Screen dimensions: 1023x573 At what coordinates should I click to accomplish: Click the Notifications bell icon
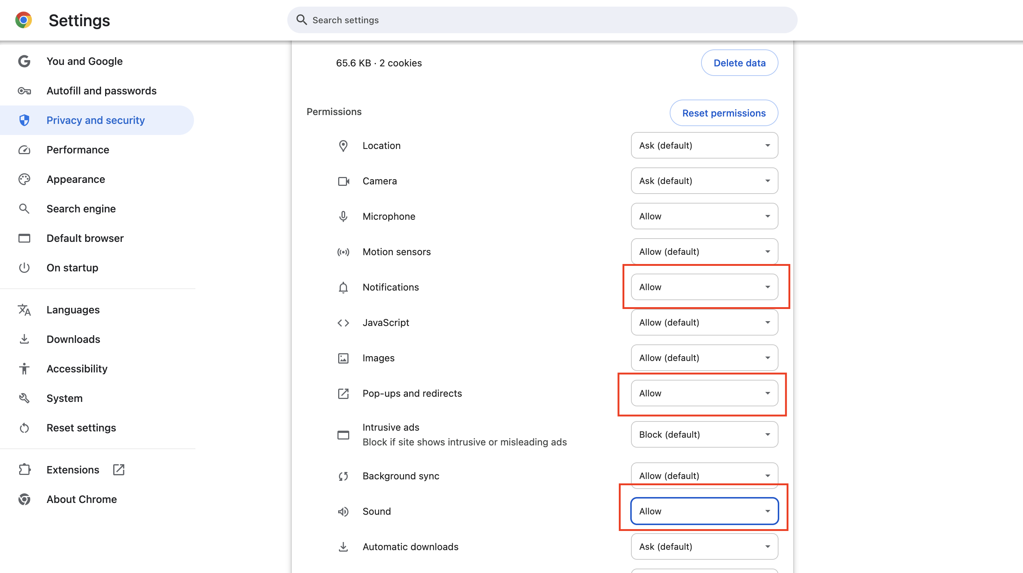pos(343,287)
